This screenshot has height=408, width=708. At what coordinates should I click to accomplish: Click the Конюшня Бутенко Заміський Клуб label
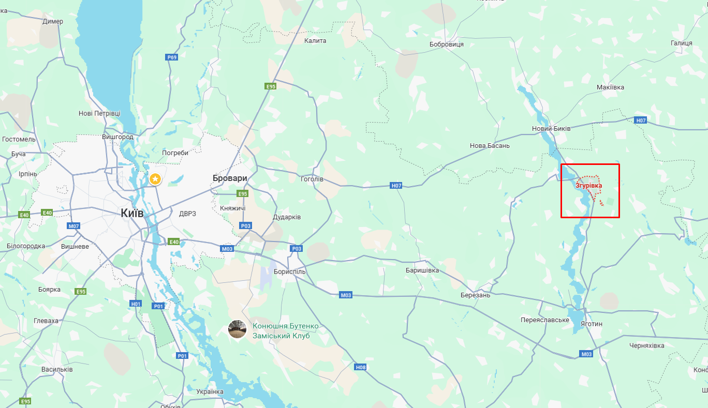[x=286, y=331]
